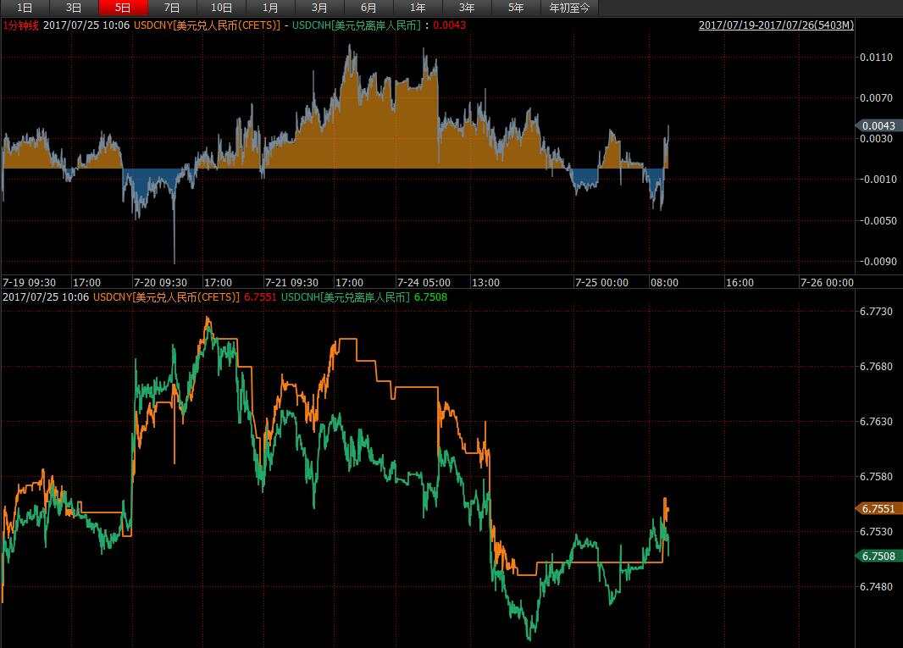903x648 pixels.
Task: Select the 10日 range tab
Action: (x=221, y=8)
